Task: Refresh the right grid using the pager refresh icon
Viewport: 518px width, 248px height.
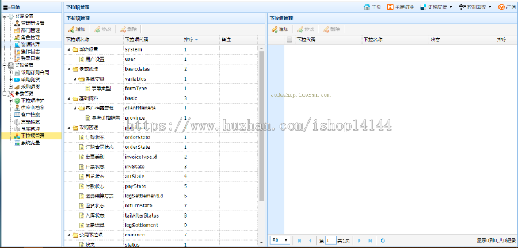Action: click(383, 241)
